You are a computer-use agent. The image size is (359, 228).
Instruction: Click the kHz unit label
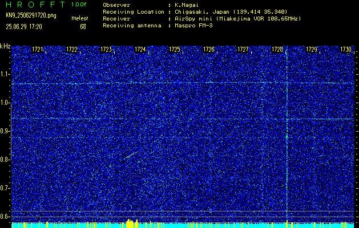pos(5,46)
